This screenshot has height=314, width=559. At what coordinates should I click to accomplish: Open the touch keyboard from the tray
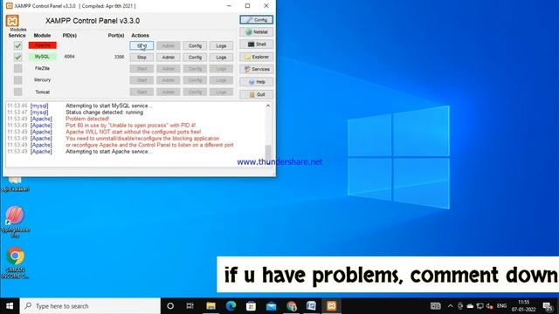(x=435, y=306)
